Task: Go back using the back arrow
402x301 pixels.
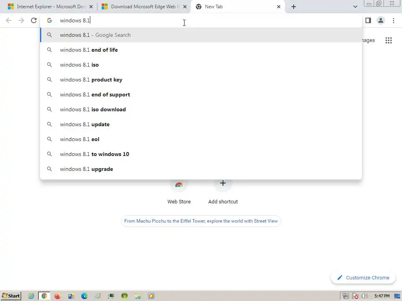Action: 9,20
